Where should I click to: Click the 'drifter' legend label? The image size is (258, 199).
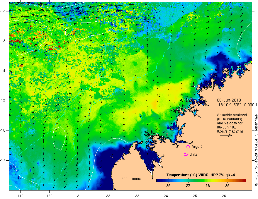(x=194, y=155)
